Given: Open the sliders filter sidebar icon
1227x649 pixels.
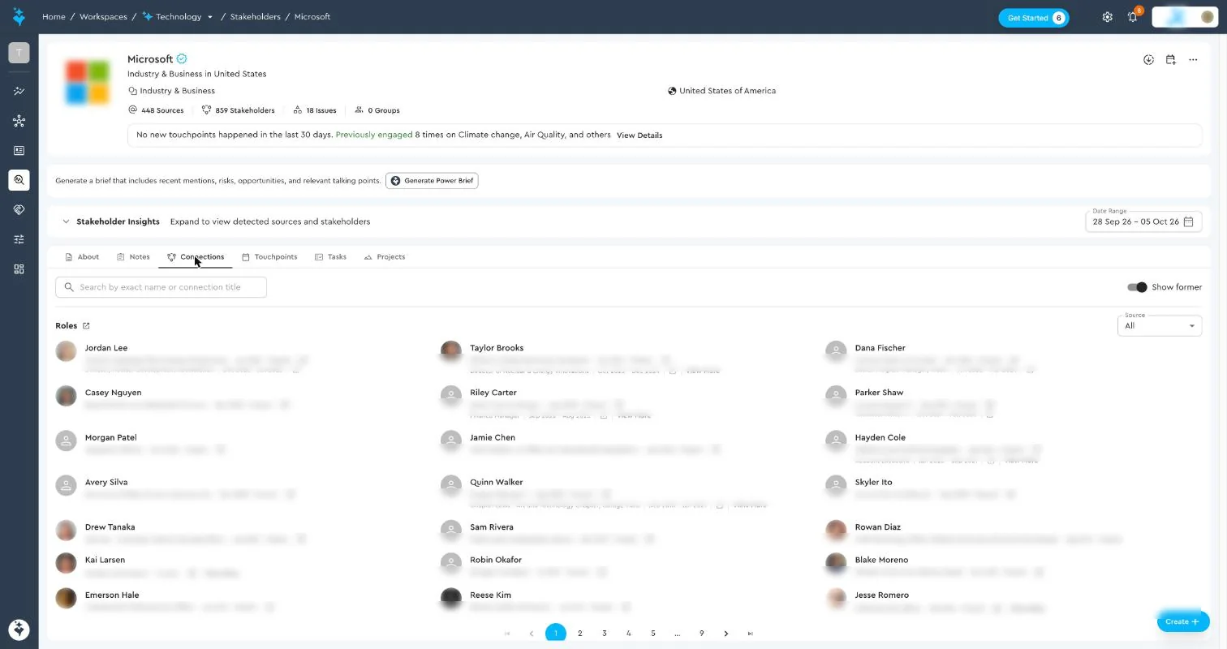Looking at the screenshot, I should tap(19, 239).
